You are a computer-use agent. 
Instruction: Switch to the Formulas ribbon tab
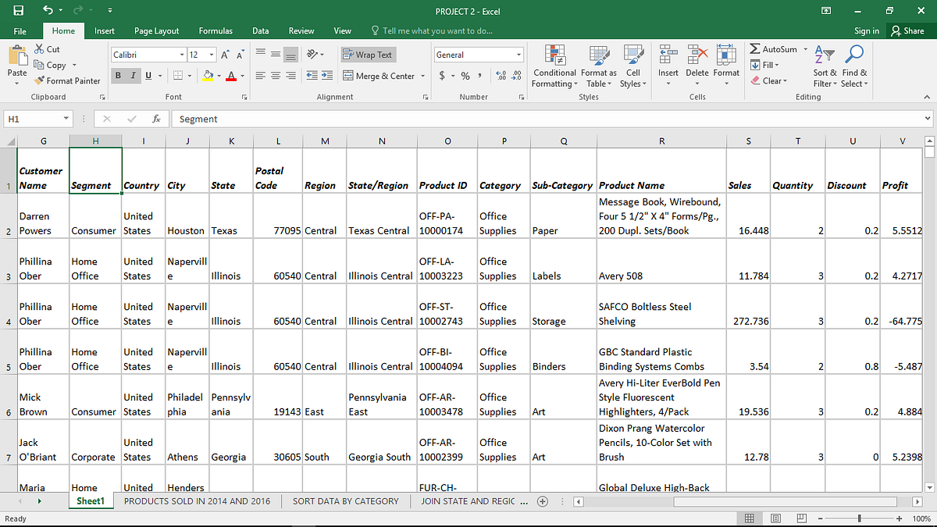click(x=216, y=30)
